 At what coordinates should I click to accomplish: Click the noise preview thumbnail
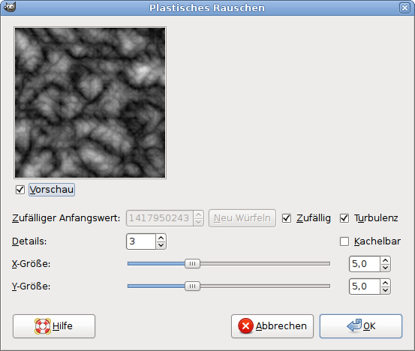90,103
